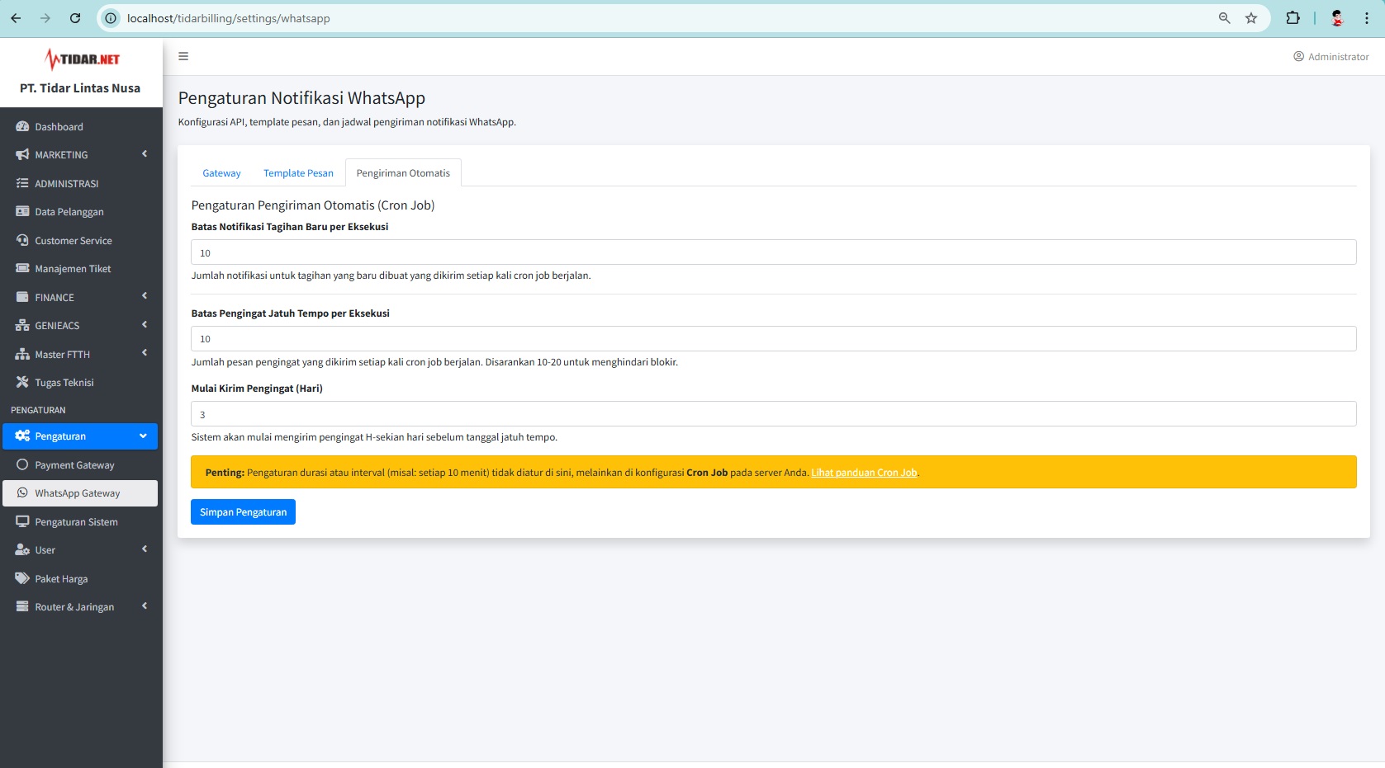Click the Data Pelanggan card icon
The width and height of the screenshot is (1385, 768).
pyautogui.click(x=22, y=212)
